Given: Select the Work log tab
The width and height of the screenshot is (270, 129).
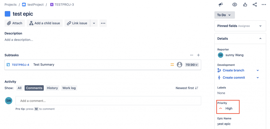Looking at the screenshot, I should coord(69,88).
